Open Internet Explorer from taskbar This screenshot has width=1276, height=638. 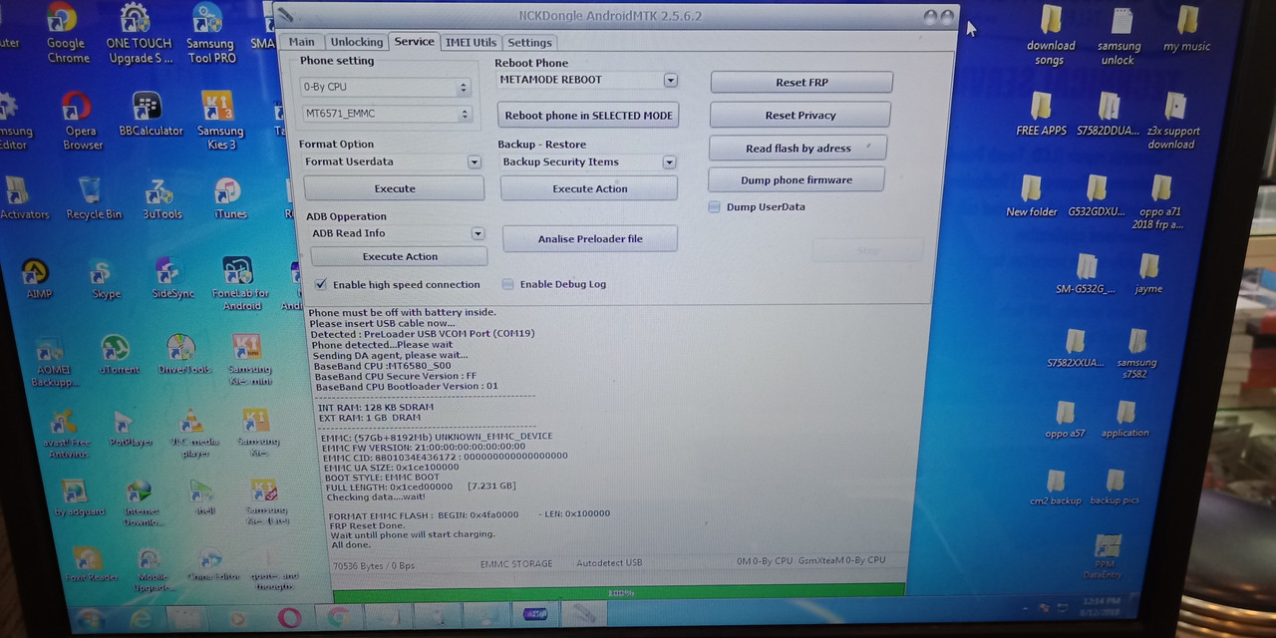click(x=141, y=619)
